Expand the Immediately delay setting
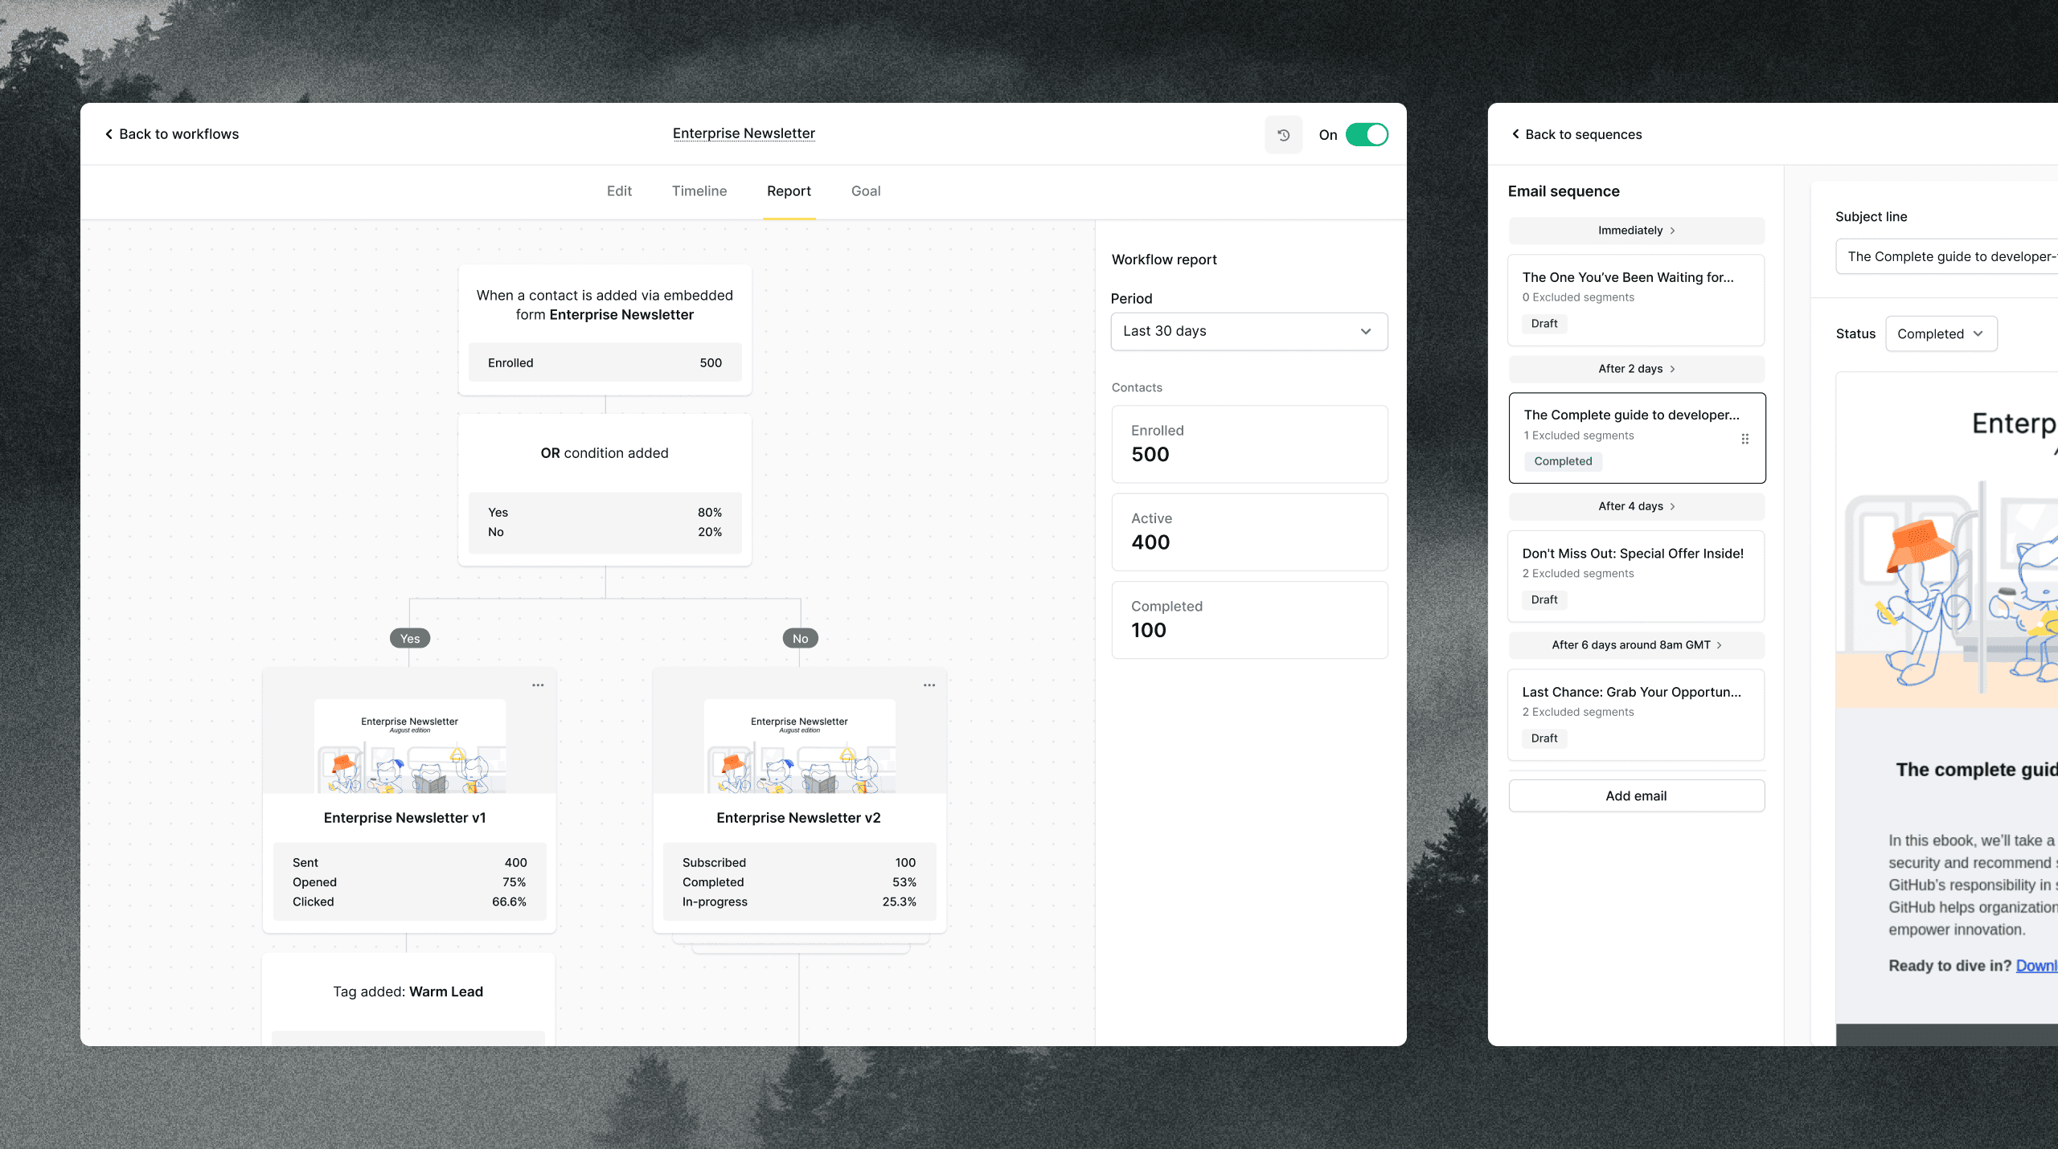The width and height of the screenshot is (2058, 1149). tap(1636, 231)
